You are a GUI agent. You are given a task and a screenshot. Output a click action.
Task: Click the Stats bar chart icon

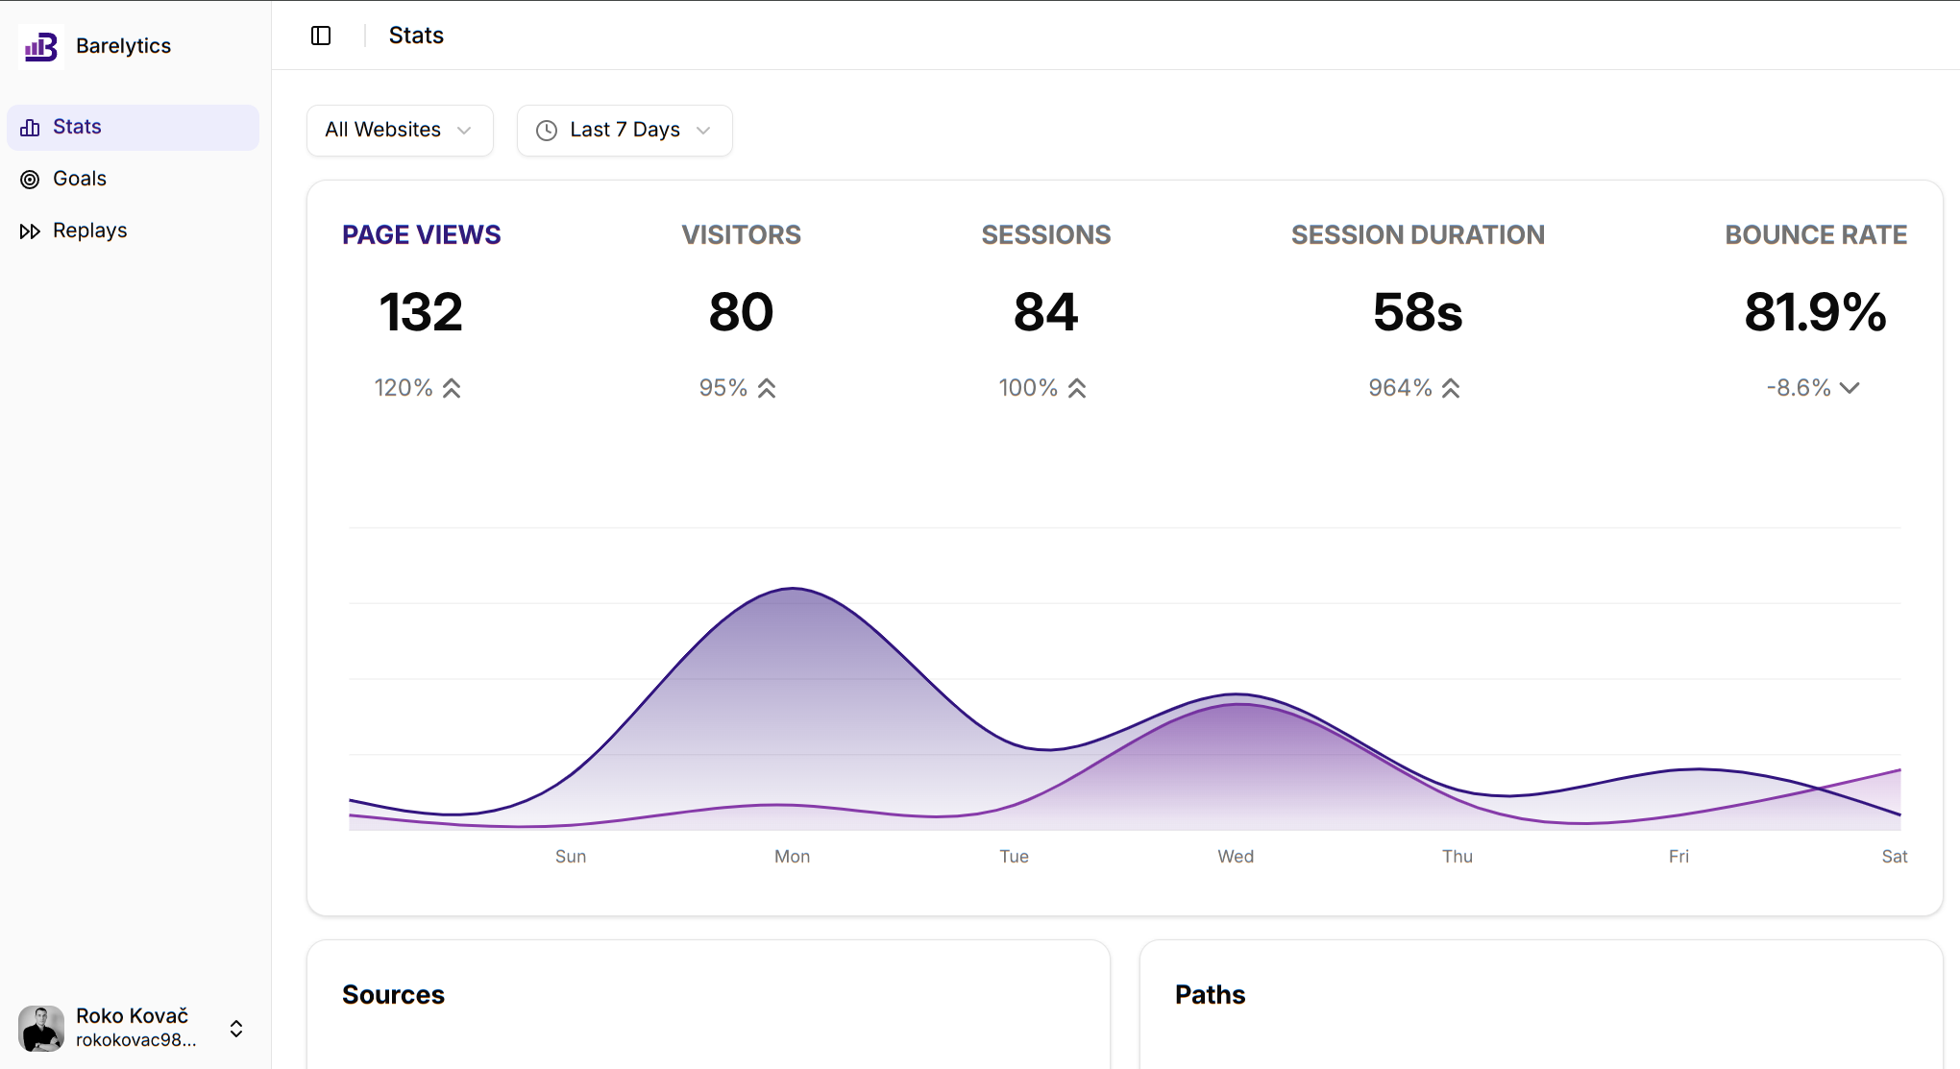click(x=30, y=128)
